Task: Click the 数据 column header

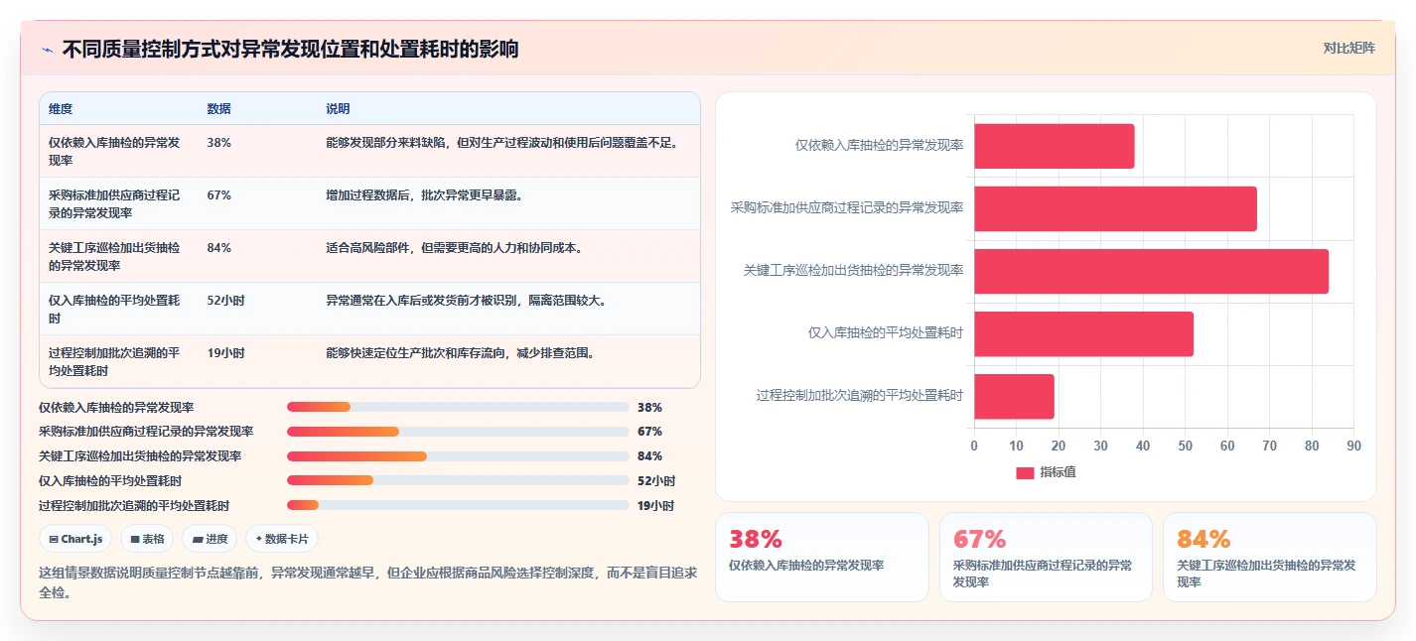Action: [218, 109]
